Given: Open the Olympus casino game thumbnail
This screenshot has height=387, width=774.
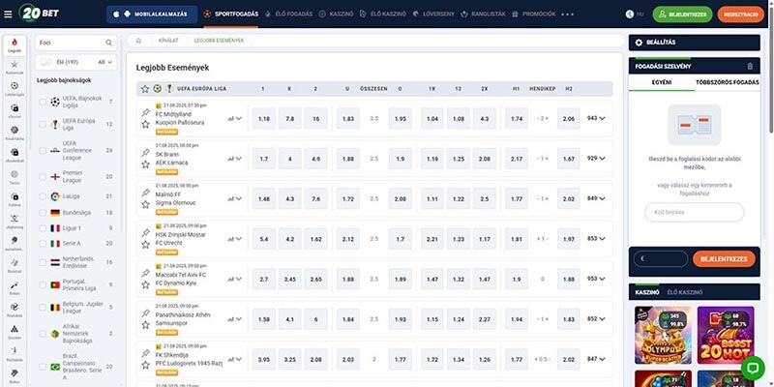Looking at the screenshot, I should click(663, 335).
